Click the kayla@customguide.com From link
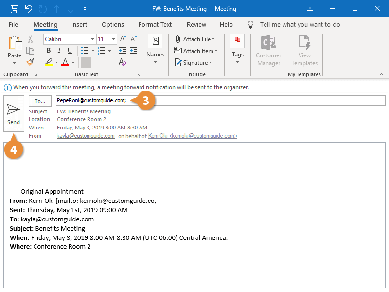 86,136
